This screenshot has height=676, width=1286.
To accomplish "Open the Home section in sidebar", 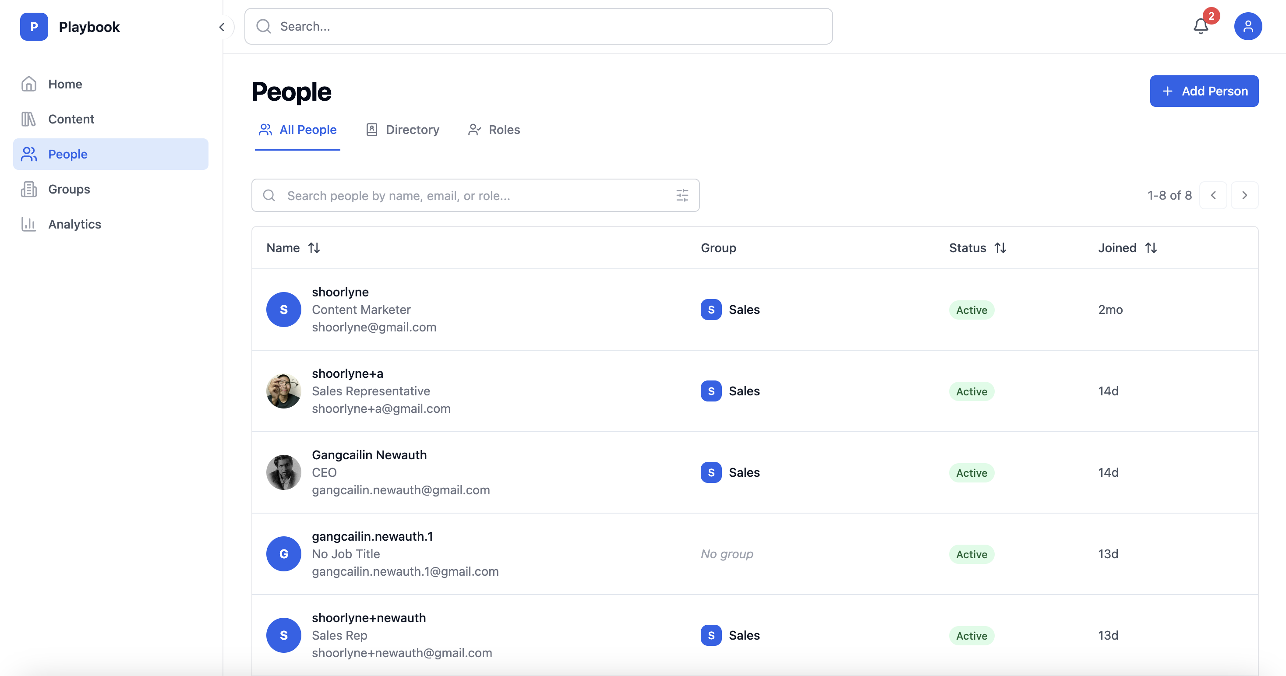I will tap(65, 84).
